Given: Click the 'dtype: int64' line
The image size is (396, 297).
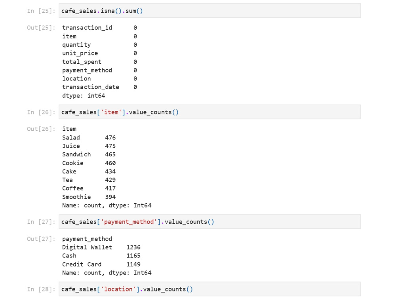Looking at the screenshot, I should click(84, 95).
